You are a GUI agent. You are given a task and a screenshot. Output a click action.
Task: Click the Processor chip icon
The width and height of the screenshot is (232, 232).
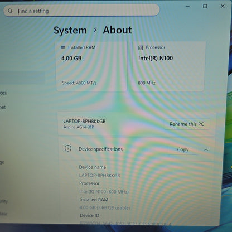point(141,48)
